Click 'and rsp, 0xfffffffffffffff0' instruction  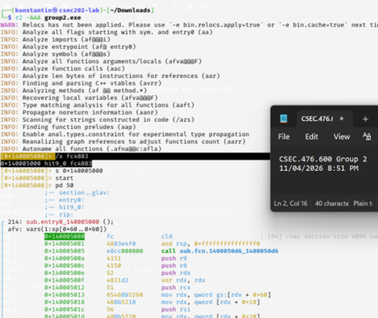pos(211,244)
